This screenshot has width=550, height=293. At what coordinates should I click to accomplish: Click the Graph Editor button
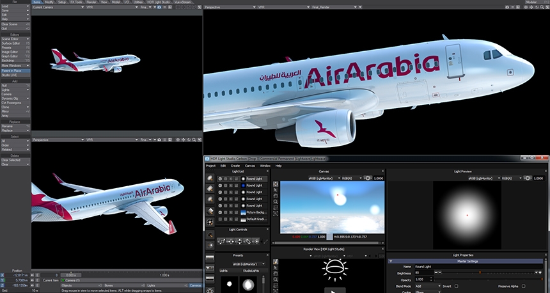(15, 56)
